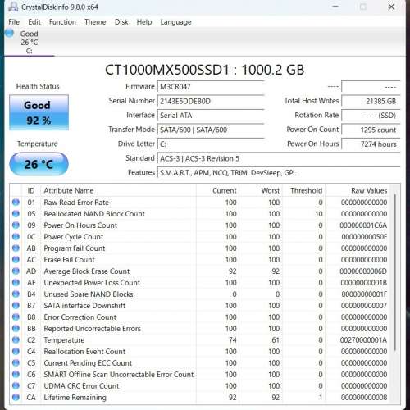Click the status icon for Current Pending ECC Count

(16, 363)
